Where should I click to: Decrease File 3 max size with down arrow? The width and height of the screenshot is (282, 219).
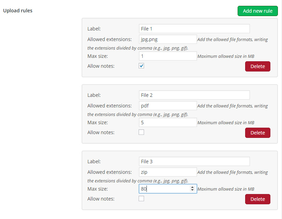pyautogui.click(x=193, y=190)
